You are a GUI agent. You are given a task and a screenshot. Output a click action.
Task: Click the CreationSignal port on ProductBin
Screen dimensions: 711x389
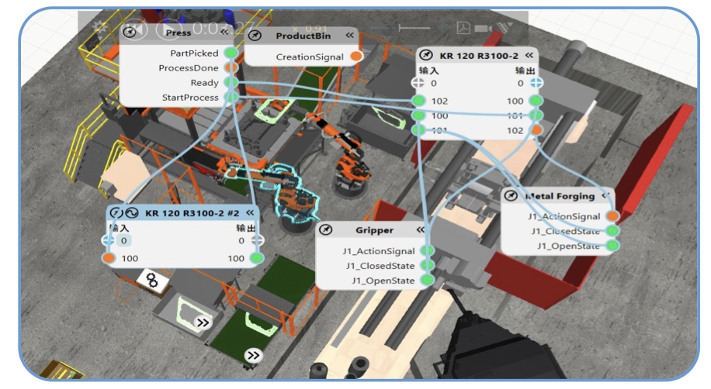pos(356,57)
